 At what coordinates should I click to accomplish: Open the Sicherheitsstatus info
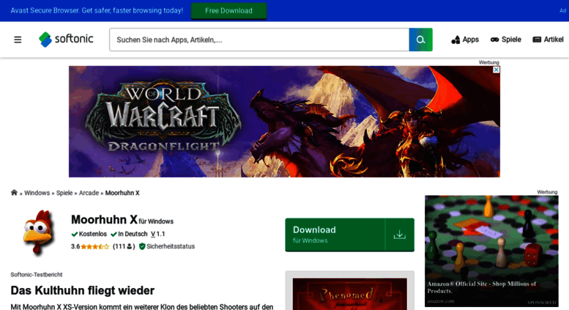coord(167,246)
